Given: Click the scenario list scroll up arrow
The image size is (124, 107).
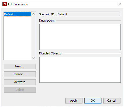Looking at the screenshot, I should [x=33, y=14].
